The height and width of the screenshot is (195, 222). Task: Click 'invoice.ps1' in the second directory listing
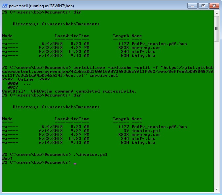point(146,131)
